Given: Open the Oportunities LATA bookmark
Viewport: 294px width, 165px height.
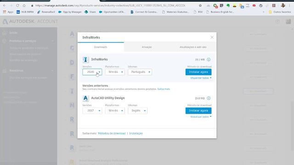Looking at the screenshot, I should pyautogui.click(x=112, y=12).
